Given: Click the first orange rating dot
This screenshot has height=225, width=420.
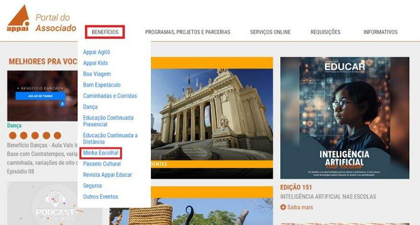Looking at the screenshot, I should coord(12,135).
